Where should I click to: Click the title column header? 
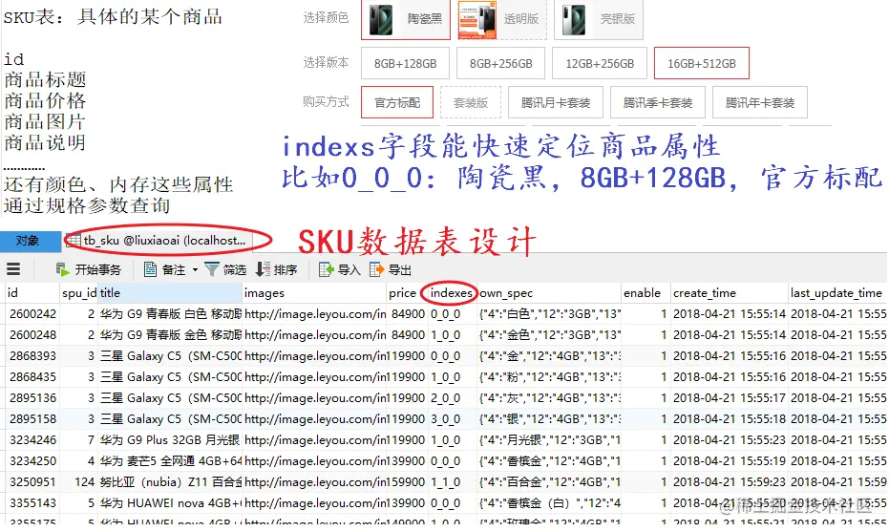click(x=170, y=293)
